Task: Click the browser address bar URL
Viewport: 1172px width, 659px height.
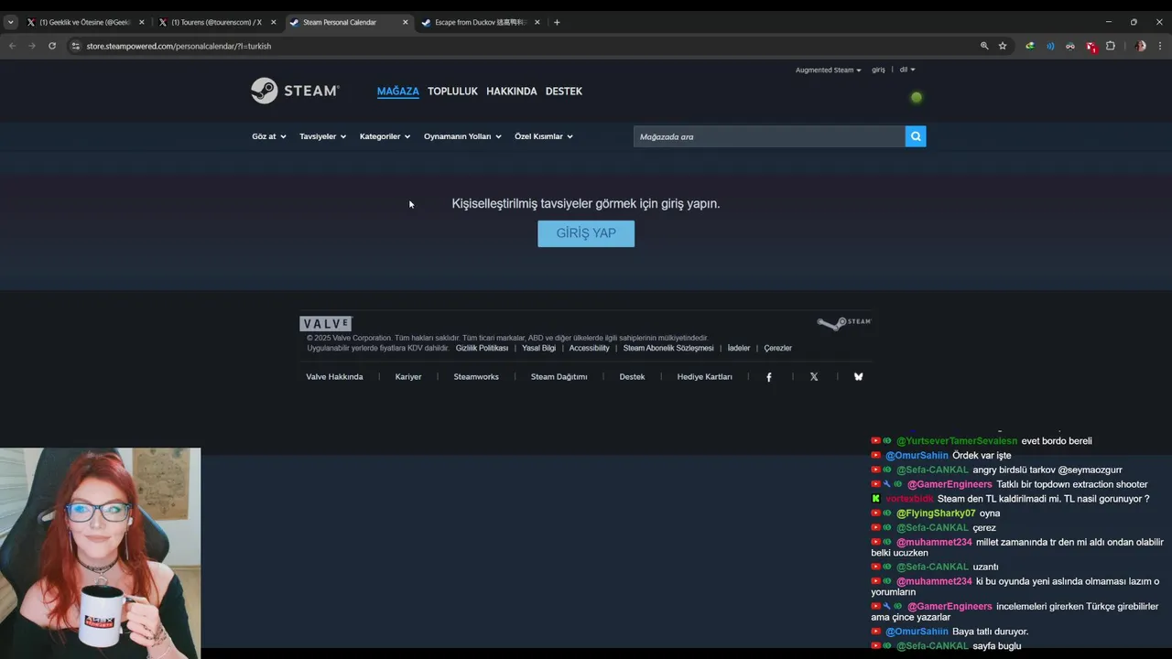Action: coord(179,46)
